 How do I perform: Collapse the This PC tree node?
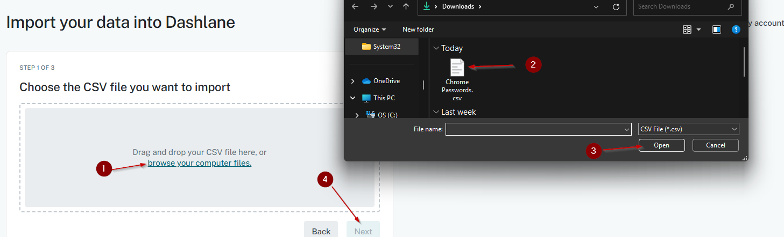coord(353,98)
